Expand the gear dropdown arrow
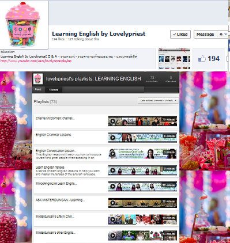The width and height of the screenshot is (230, 243). coord(226,35)
